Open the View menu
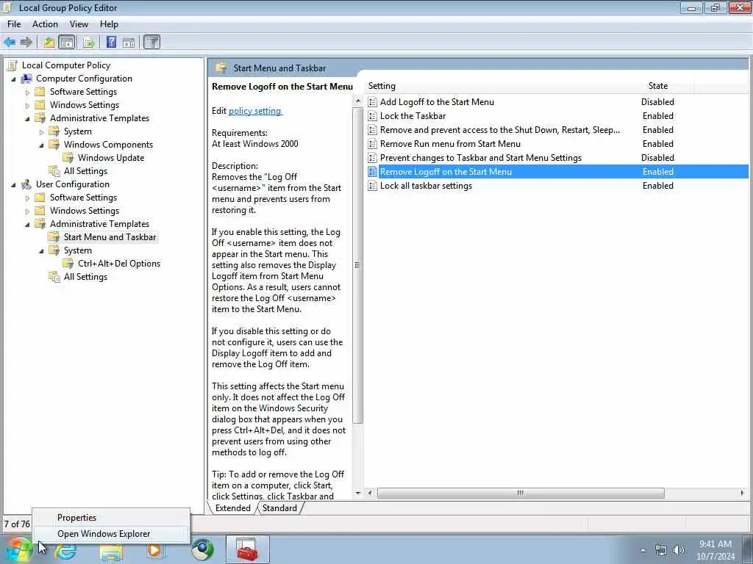This screenshot has height=564, width=753. (79, 24)
